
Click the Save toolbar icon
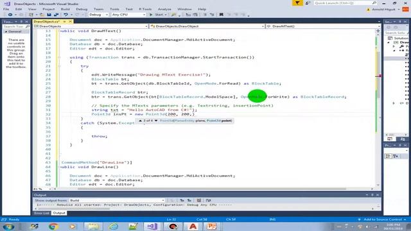coord(49,15)
